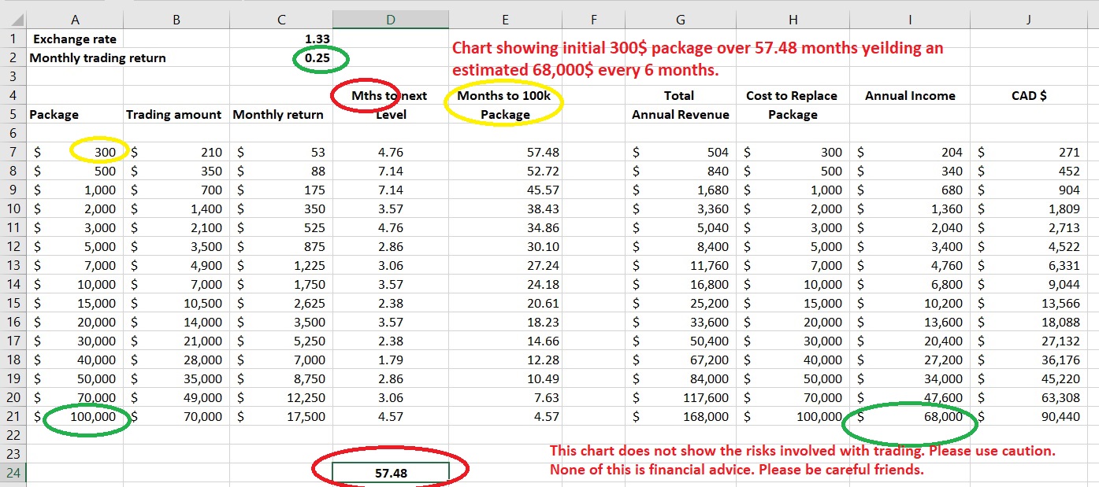Select column F header
Viewport: 1099px width, 487px height.
[x=593, y=20]
